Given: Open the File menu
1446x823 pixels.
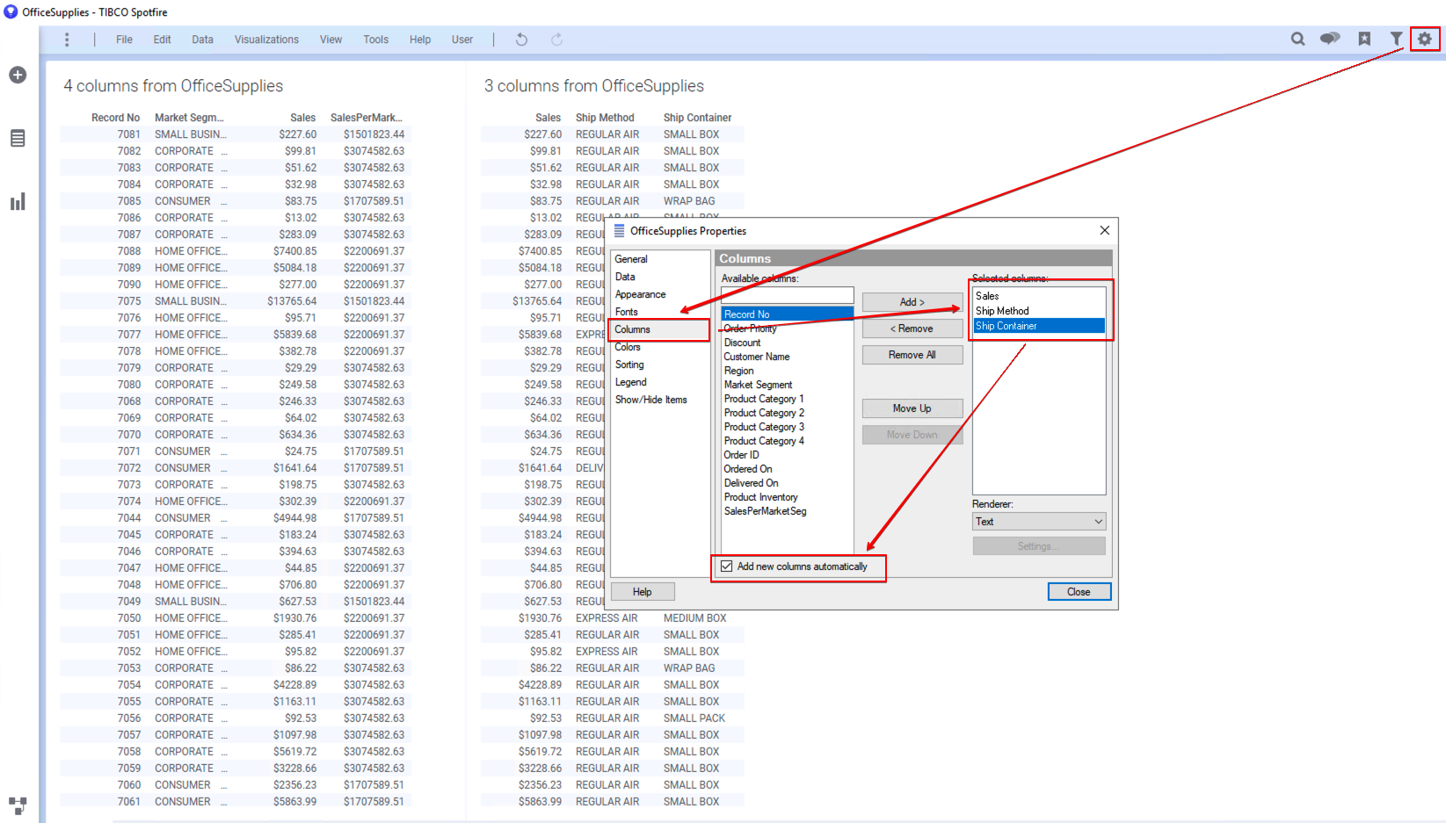Looking at the screenshot, I should (124, 40).
